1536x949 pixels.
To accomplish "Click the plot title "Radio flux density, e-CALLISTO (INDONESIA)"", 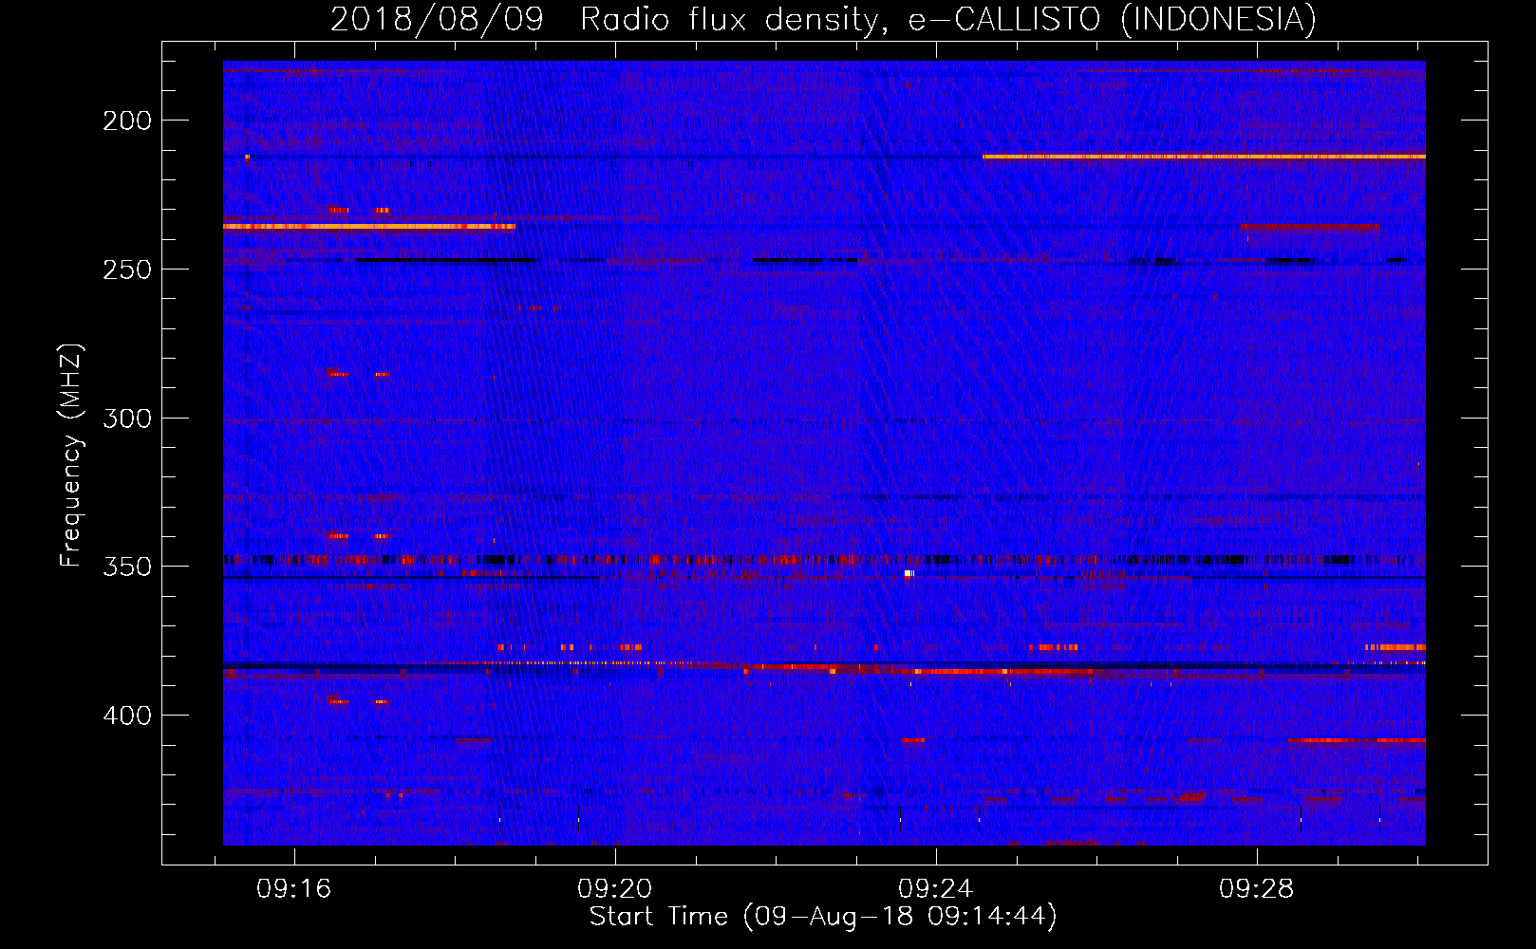I will click(948, 19).
